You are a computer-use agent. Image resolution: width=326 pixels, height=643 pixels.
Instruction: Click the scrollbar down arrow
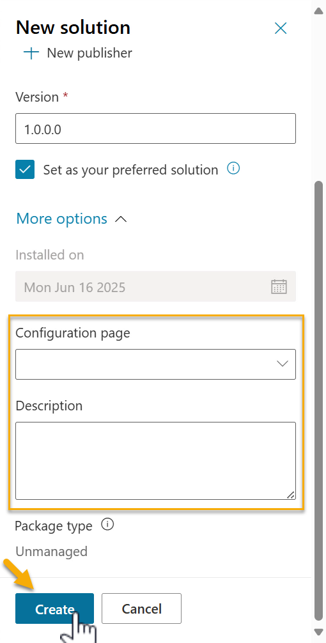318,632
